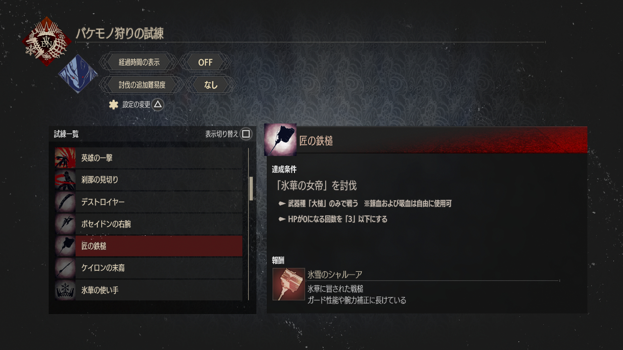623x350 pixels.
Task: Click the 英雄の一撃 trial icon
Action: [65, 158]
